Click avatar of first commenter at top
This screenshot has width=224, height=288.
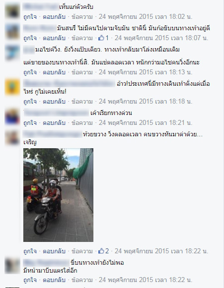pos(12,11)
